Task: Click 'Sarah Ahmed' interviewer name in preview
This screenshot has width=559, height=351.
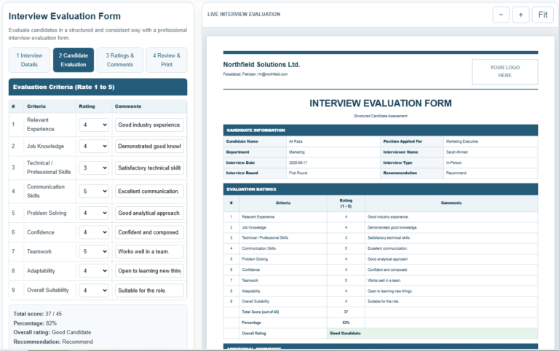Action: (x=456, y=152)
